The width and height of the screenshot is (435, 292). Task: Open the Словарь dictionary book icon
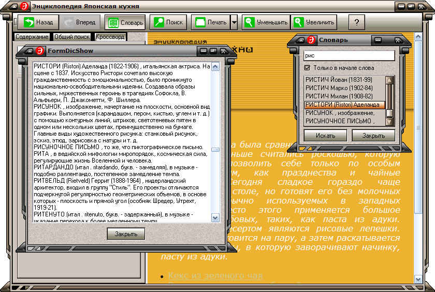(113, 22)
